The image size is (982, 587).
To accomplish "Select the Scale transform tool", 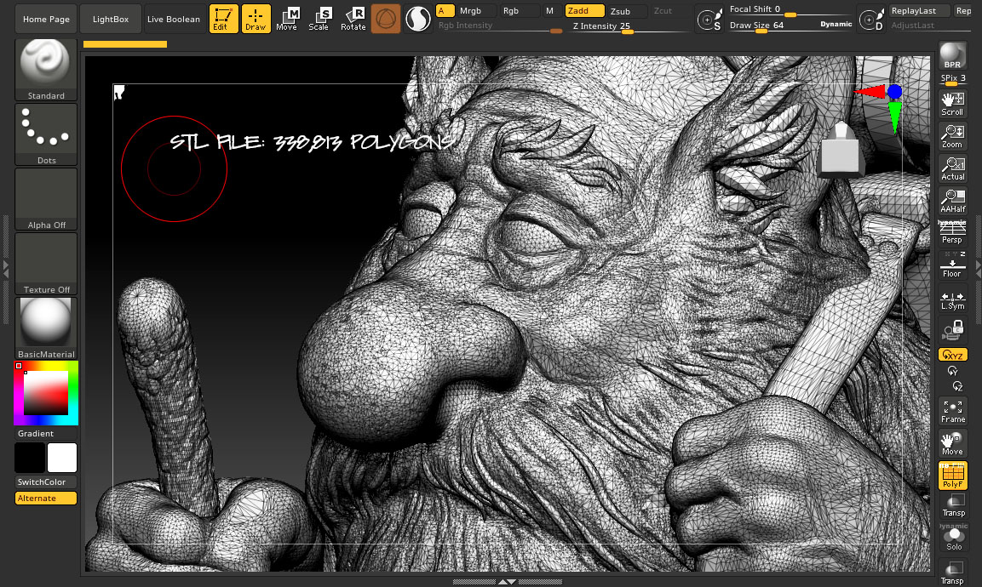I will [319, 19].
